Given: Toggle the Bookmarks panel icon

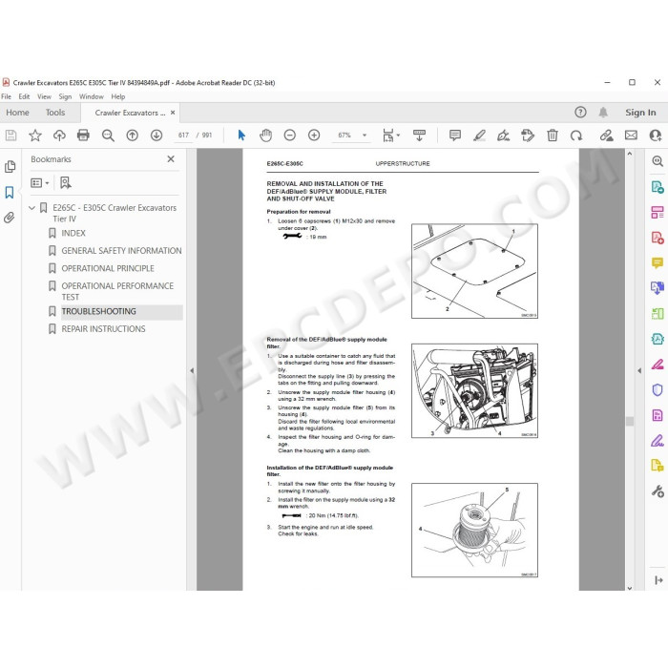Looking at the screenshot, I should tap(10, 192).
